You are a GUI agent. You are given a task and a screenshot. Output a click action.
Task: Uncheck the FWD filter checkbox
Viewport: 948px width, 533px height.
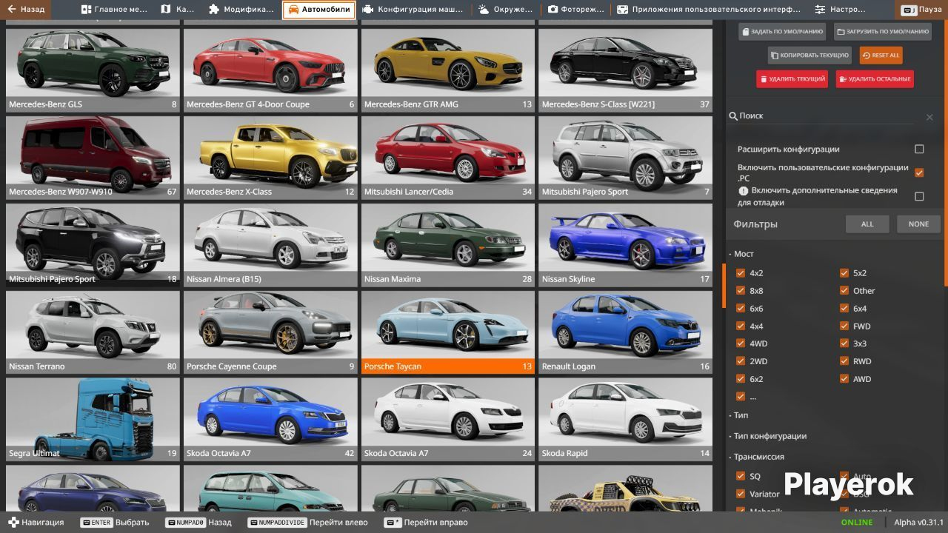pos(844,326)
